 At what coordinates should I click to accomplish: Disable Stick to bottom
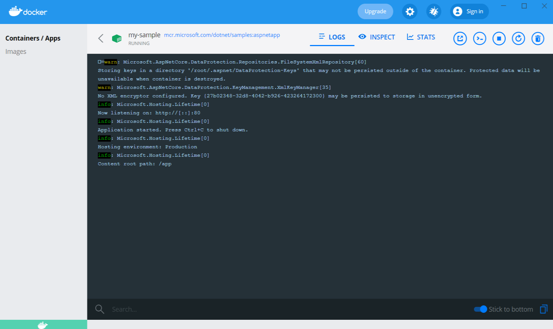480,309
